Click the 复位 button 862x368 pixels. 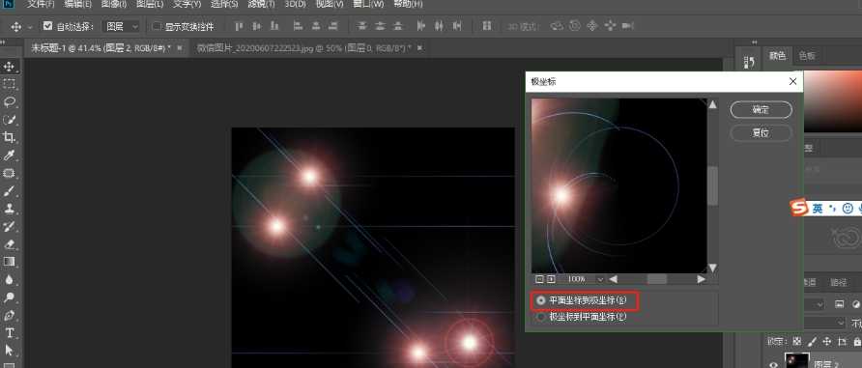tap(761, 133)
